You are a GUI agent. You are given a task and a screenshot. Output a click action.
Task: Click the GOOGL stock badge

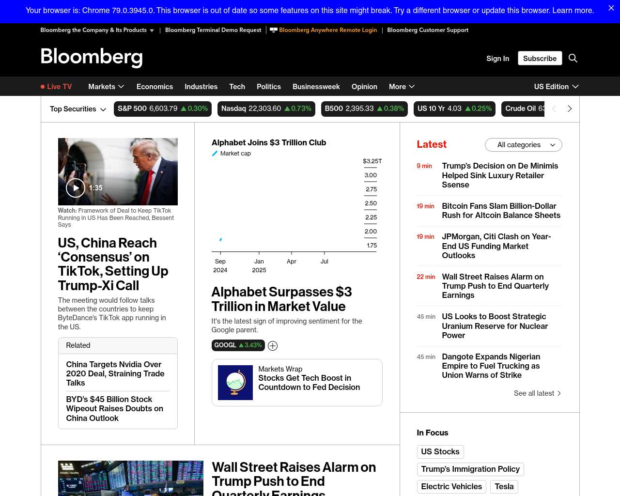pyautogui.click(x=238, y=345)
